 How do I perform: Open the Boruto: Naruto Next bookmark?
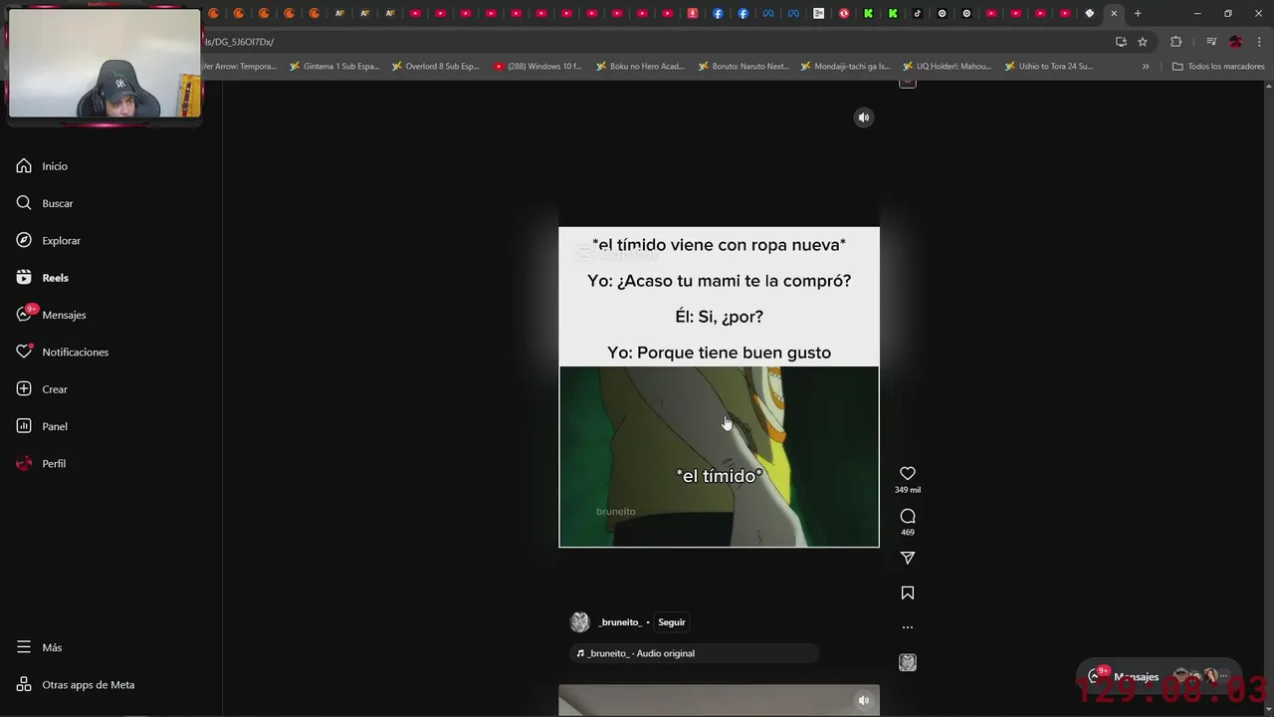pos(743,67)
